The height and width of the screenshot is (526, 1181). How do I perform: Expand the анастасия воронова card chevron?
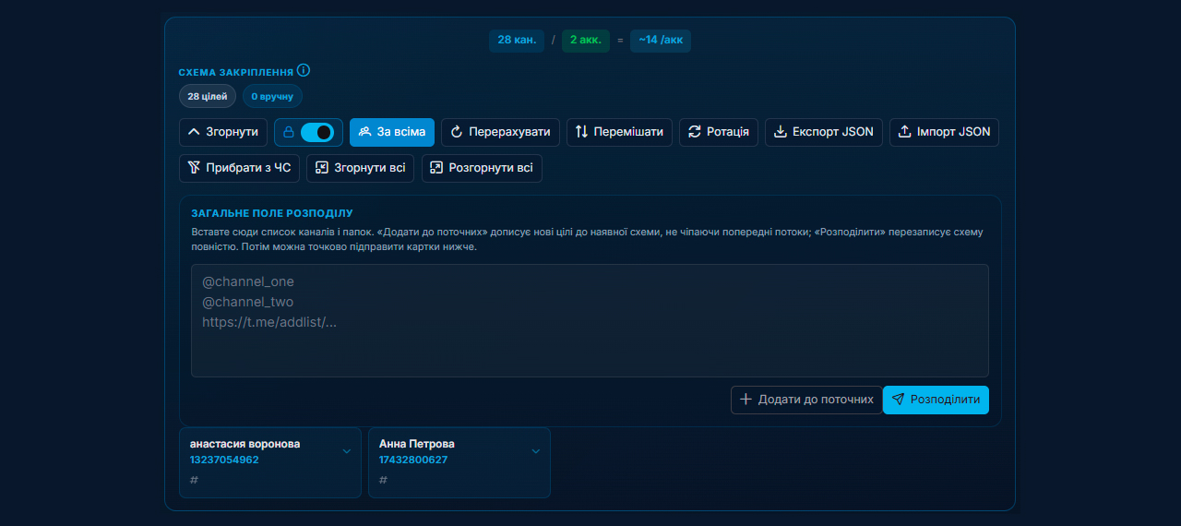347,451
